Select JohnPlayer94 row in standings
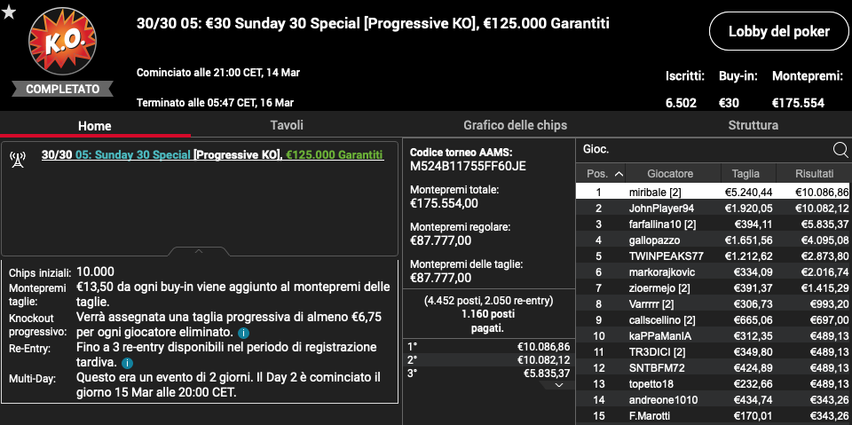 tap(714, 209)
